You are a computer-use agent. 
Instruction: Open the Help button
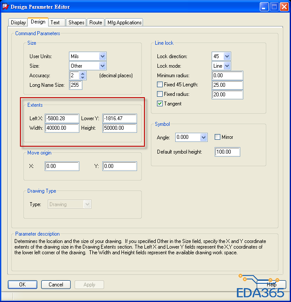tap(271, 285)
